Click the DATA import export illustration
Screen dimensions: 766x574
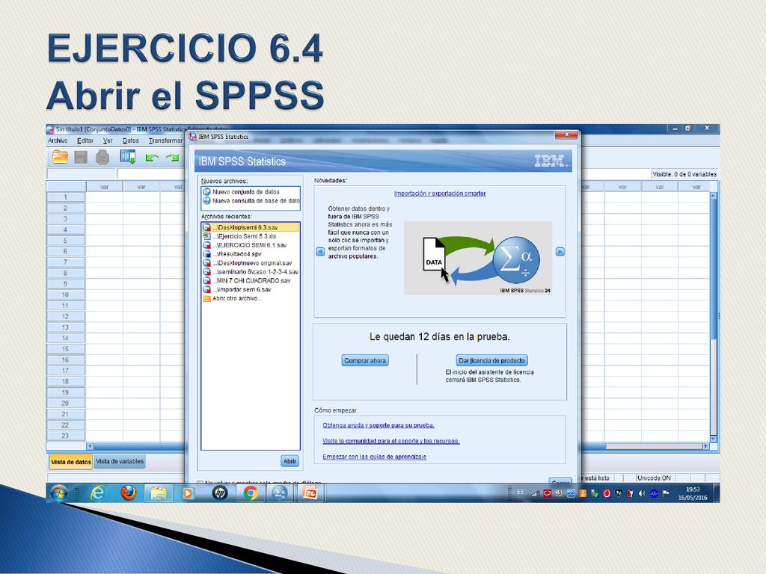click(x=478, y=258)
